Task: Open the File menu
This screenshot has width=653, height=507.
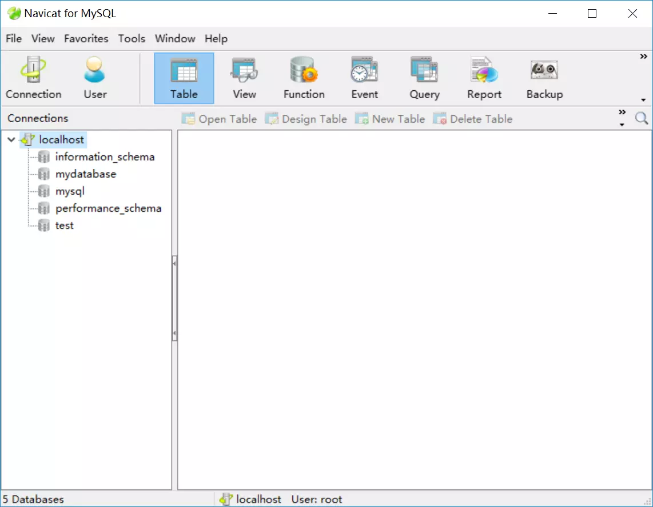Action: [x=14, y=39]
